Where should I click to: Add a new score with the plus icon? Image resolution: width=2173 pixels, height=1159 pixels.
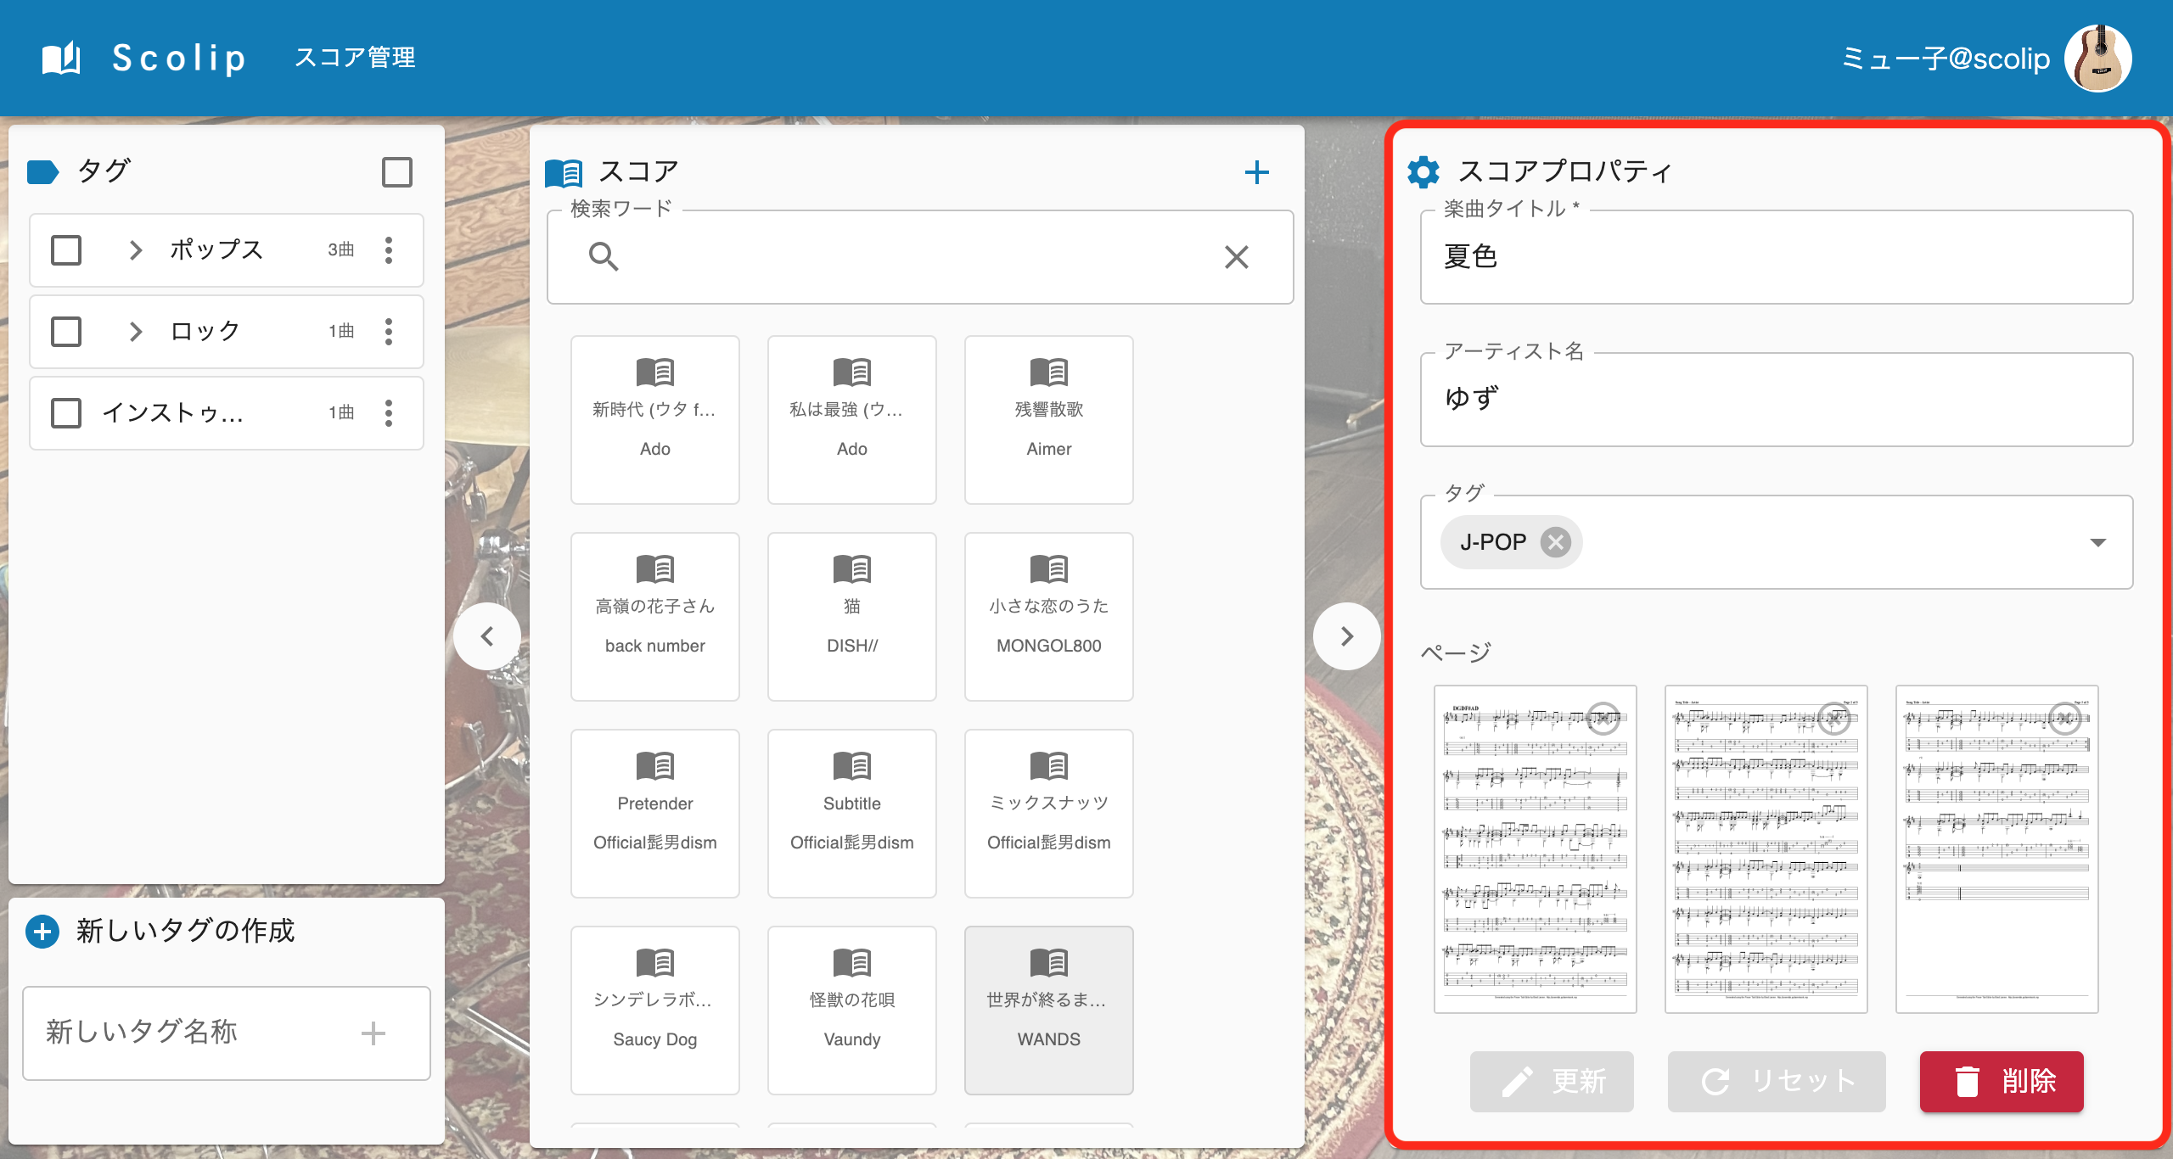pos(1256,172)
